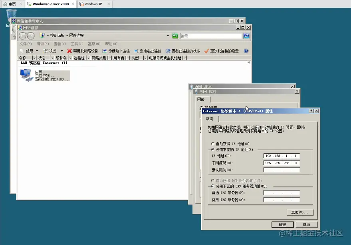Open 高级(V)... advanced settings button

pos(300,212)
